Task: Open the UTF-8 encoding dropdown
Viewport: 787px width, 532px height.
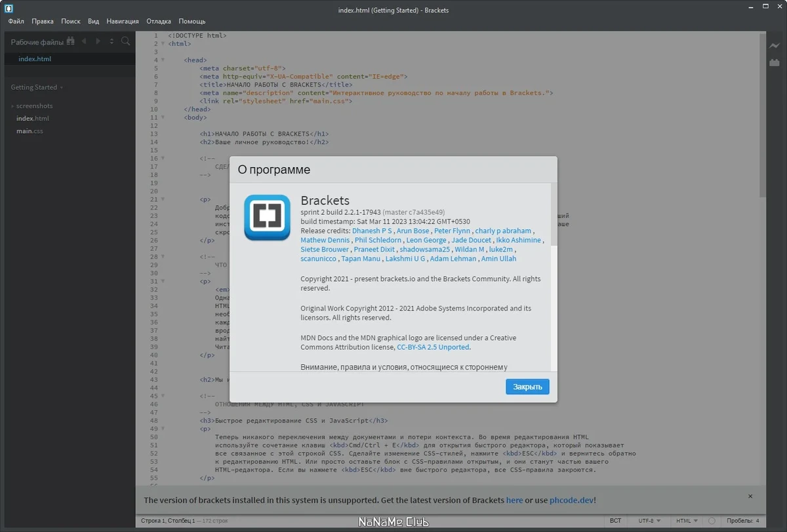Action: point(649,521)
